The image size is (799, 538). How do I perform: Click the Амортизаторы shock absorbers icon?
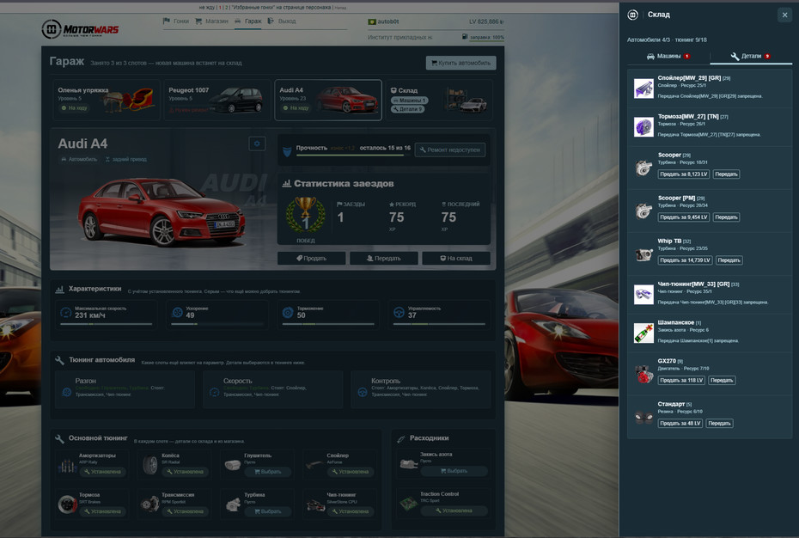pos(67,465)
